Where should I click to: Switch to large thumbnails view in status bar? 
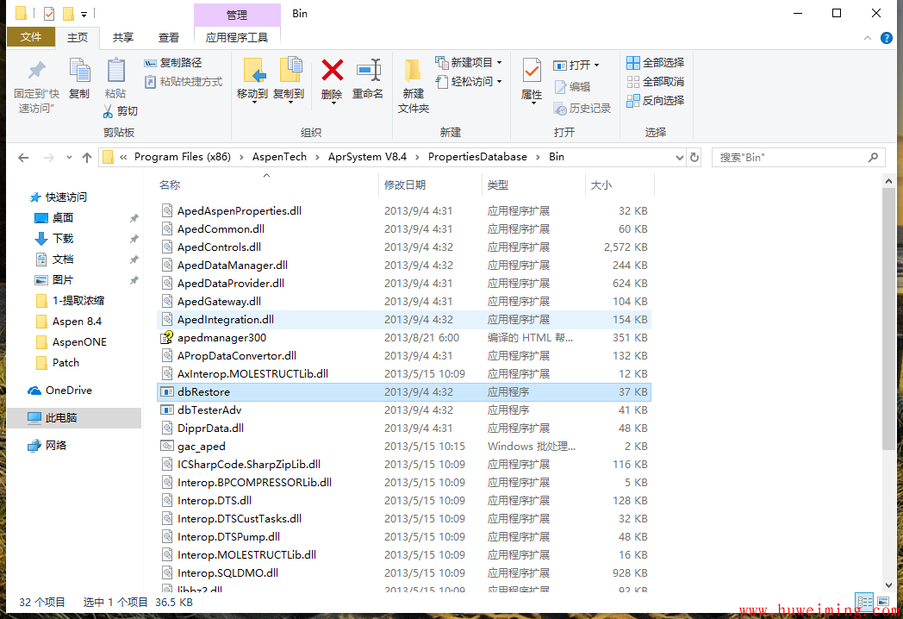click(x=883, y=603)
